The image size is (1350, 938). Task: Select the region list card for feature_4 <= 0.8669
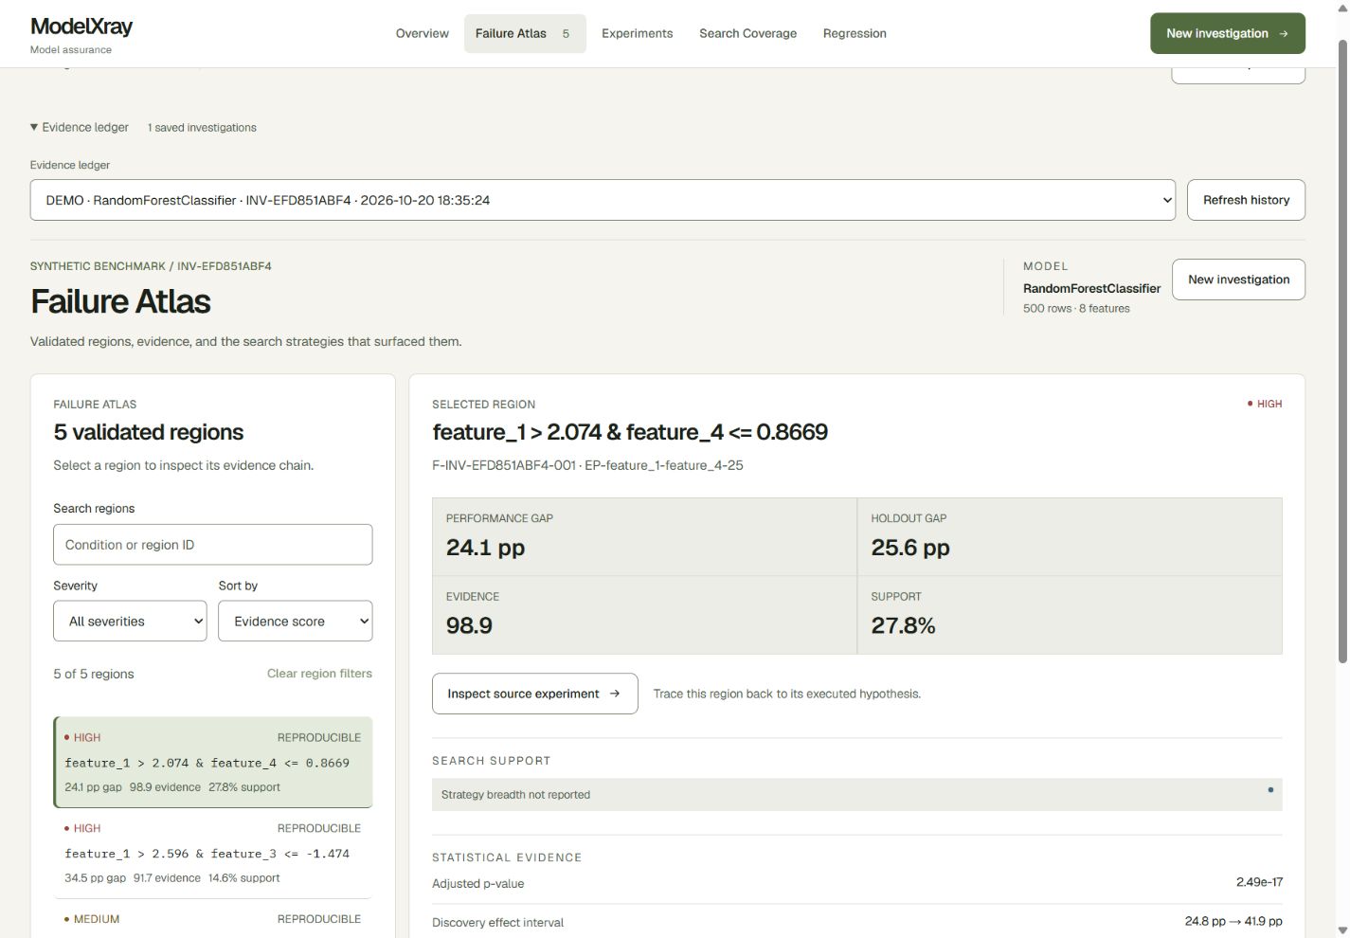213,763
